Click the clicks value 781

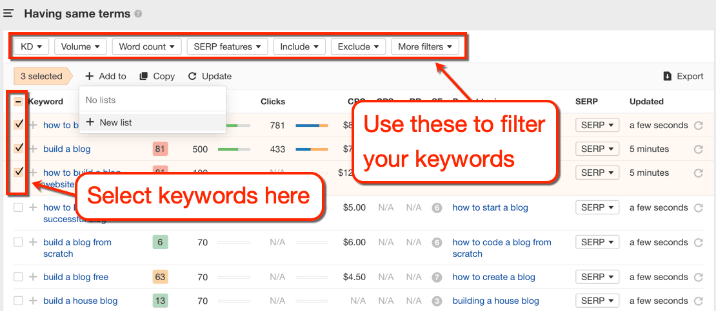pyautogui.click(x=277, y=125)
